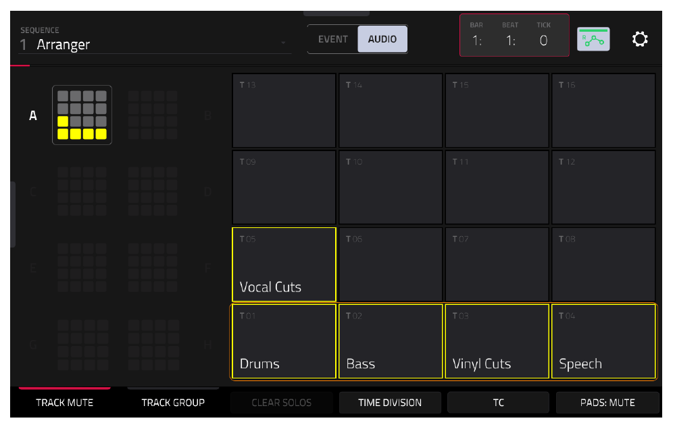Click the Clear Solos button

point(282,403)
